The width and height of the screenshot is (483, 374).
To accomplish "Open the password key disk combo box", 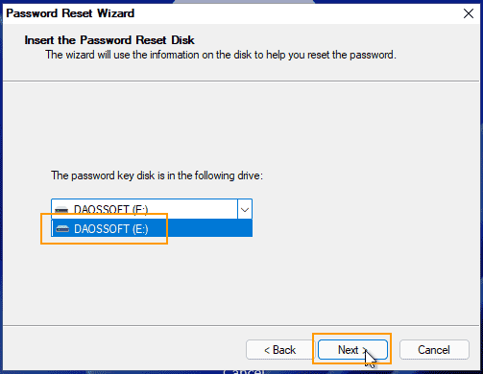I will (152, 209).
